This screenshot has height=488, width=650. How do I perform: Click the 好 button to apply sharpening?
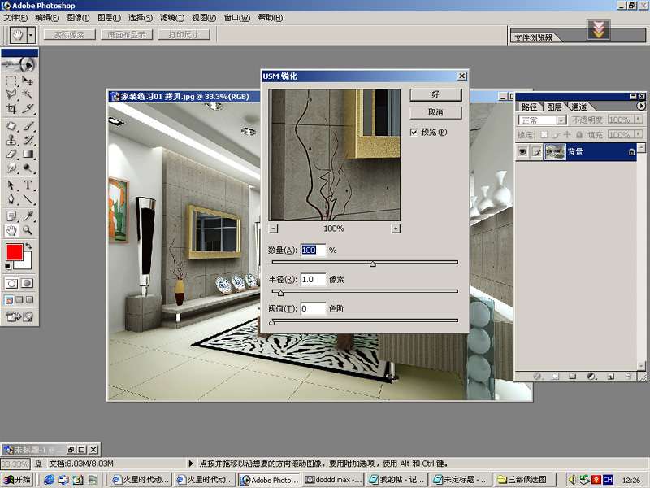(435, 95)
